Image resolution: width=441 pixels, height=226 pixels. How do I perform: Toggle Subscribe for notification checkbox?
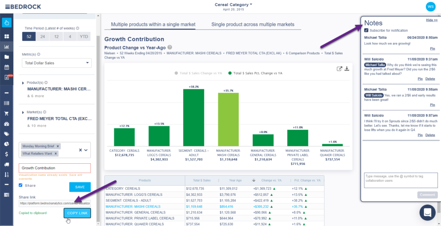point(366,31)
